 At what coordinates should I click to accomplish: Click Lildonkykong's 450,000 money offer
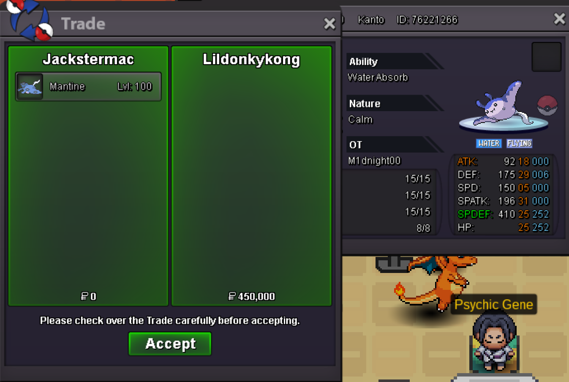(x=251, y=296)
